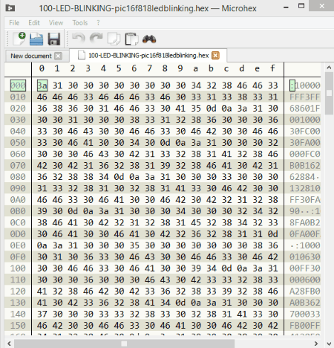Image resolution: width=334 pixels, height=348 pixels.
Task: Close the New document tab
Action: pos(58,56)
